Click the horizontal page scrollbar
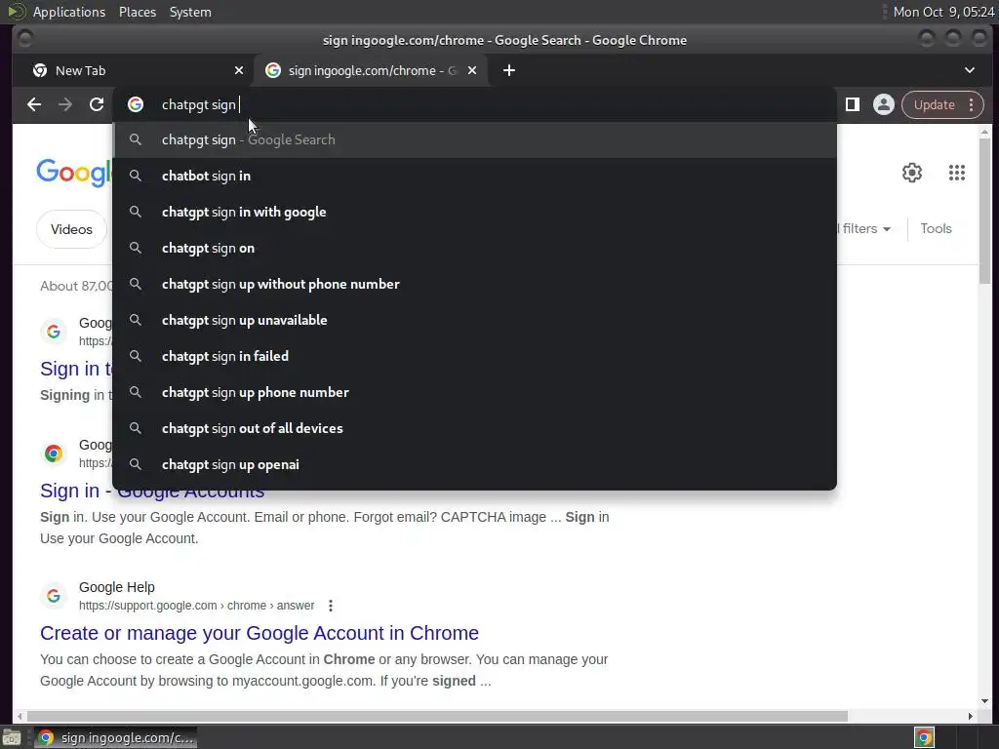 pos(437,717)
